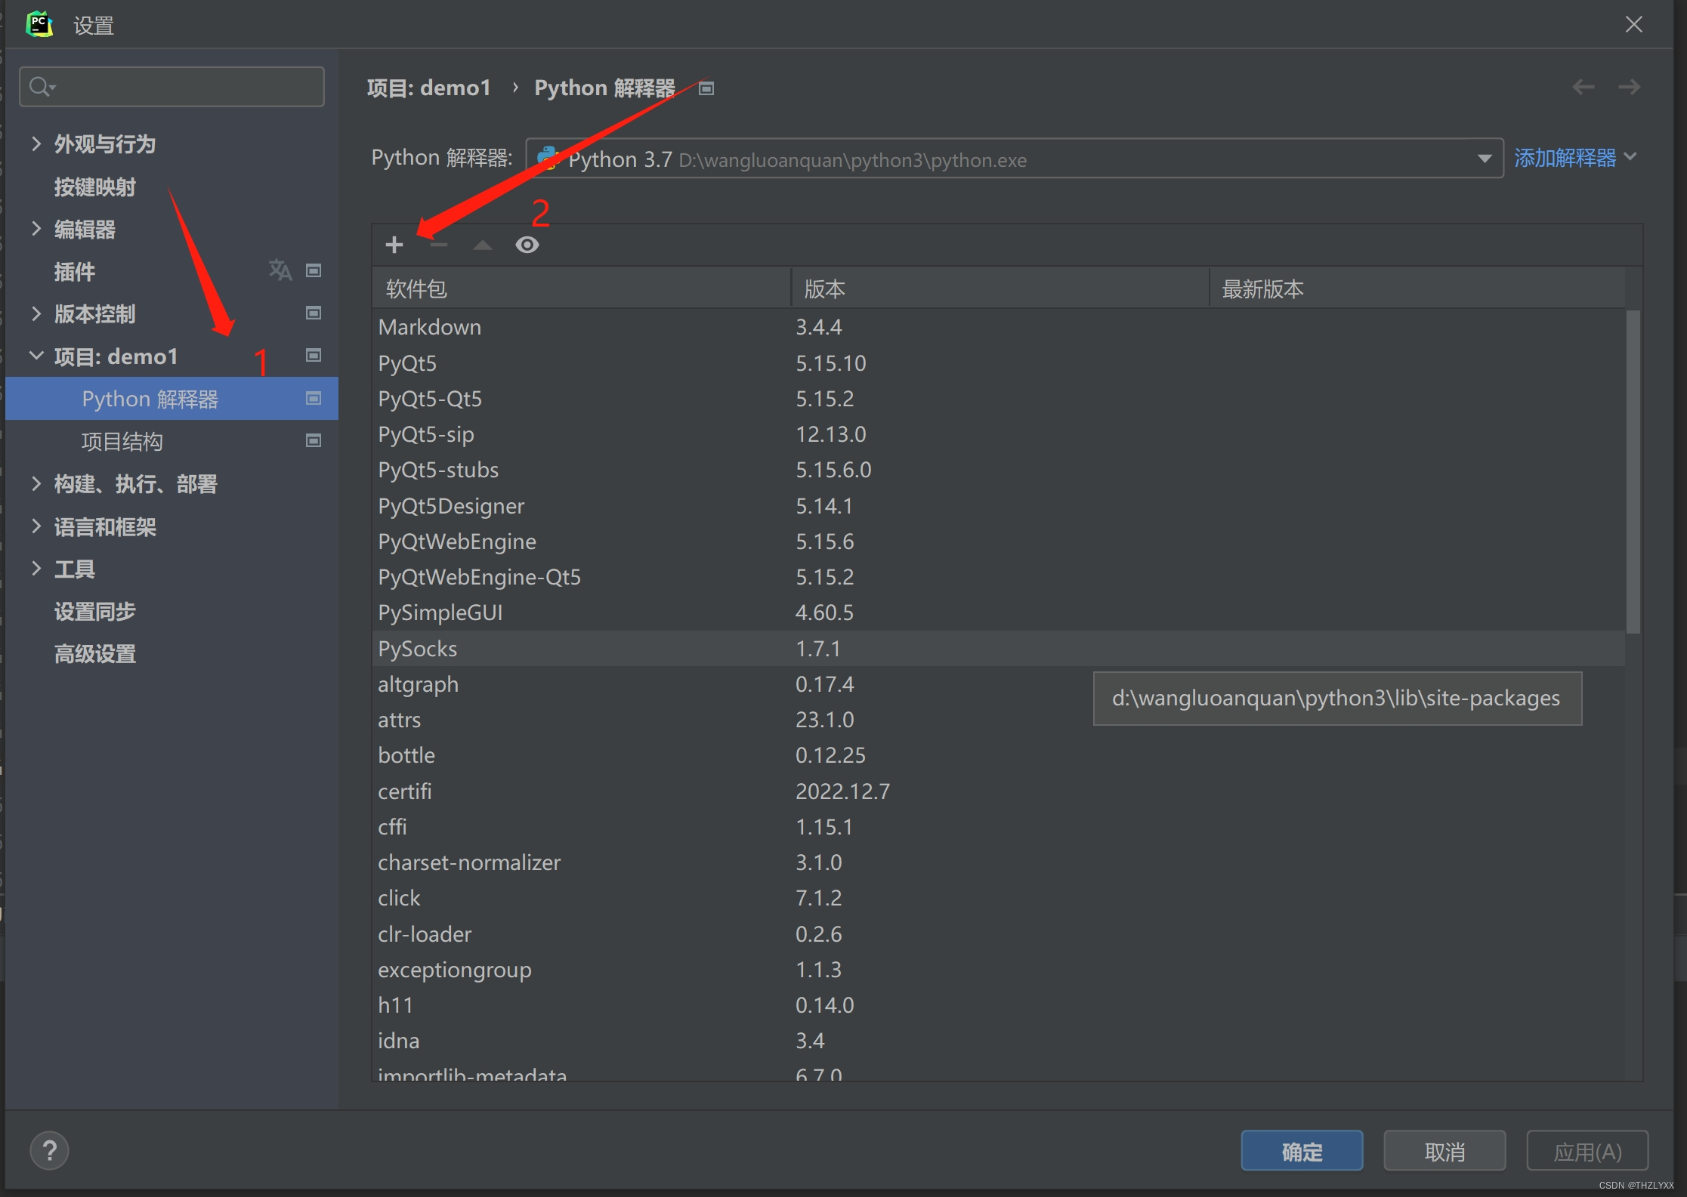This screenshot has width=1687, height=1197.
Task: Click the settings search field
Action: click(x=172, y=87)
